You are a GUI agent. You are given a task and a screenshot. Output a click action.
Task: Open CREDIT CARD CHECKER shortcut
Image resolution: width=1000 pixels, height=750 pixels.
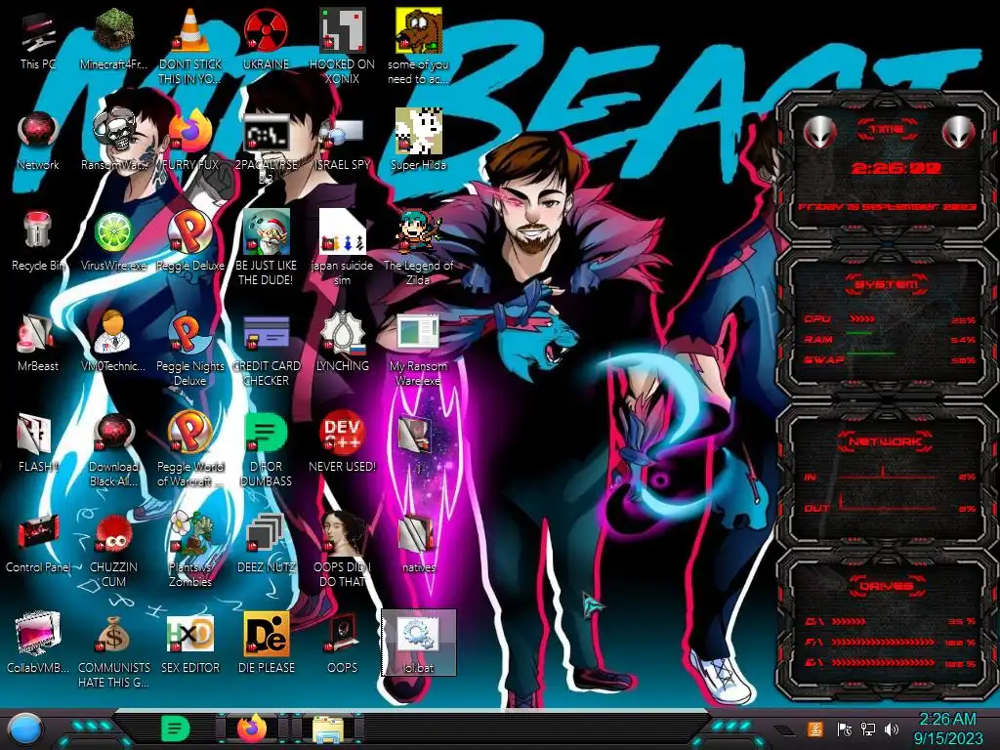266,350
